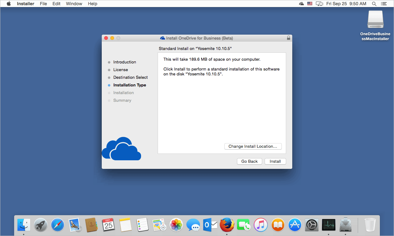Open Activity Monitor in the Dock

(329, 225)
